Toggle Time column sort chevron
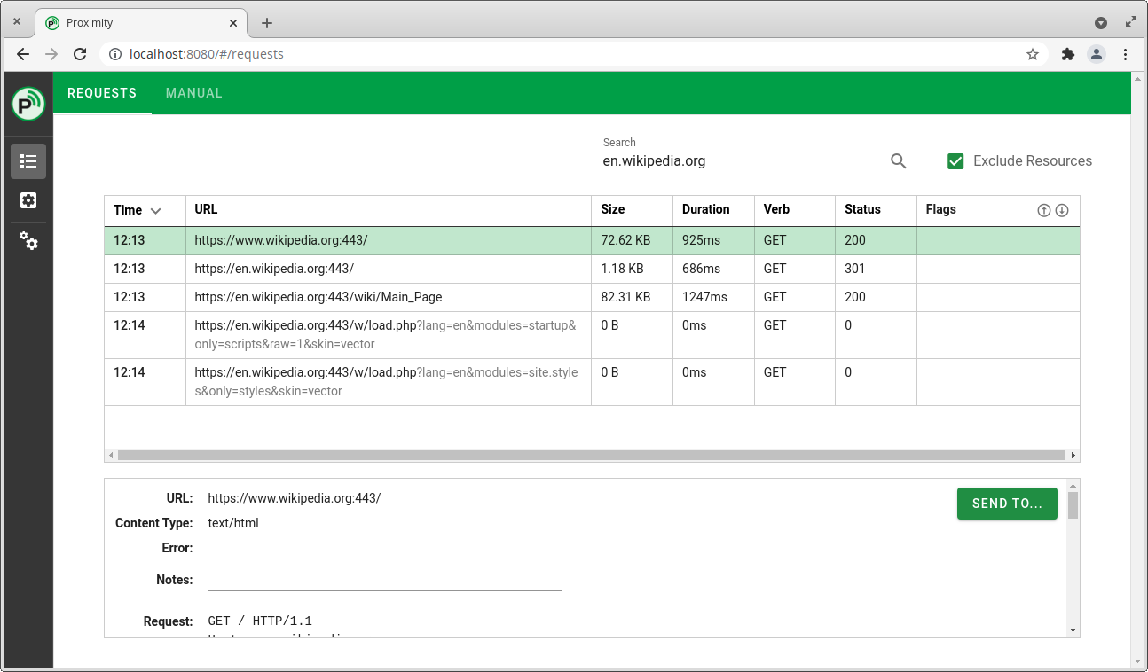 pyautogui.click(x=156, y=210)
